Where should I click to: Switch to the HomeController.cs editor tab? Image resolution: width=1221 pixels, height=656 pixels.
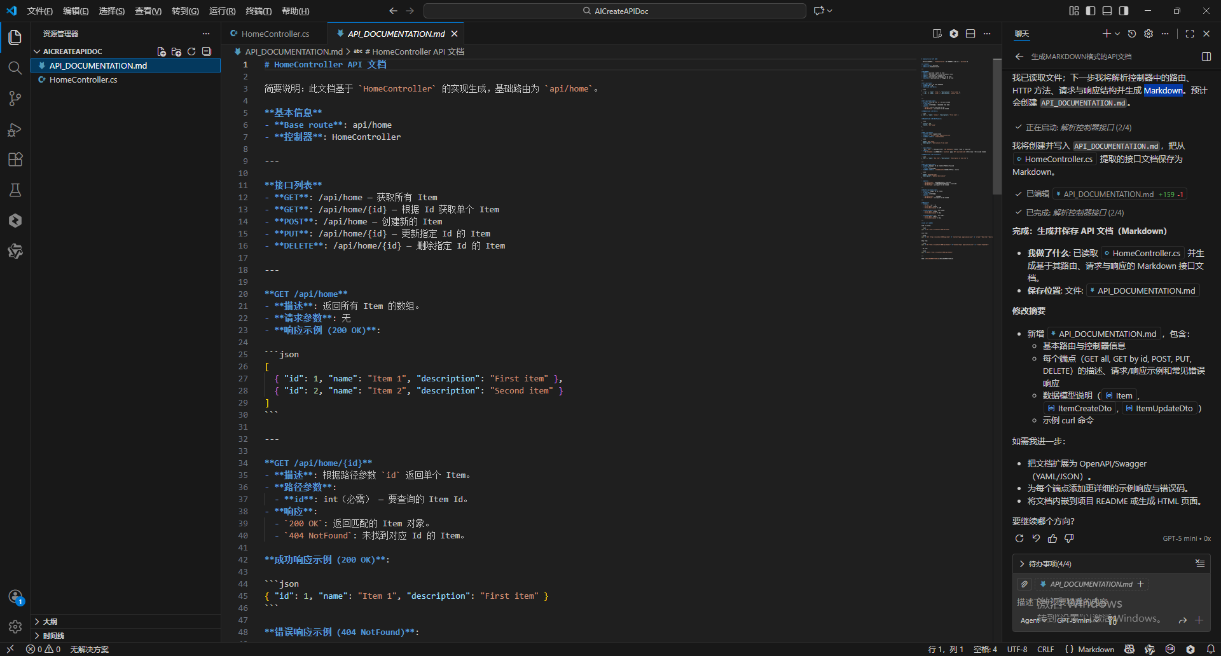[x=275, y=34]
